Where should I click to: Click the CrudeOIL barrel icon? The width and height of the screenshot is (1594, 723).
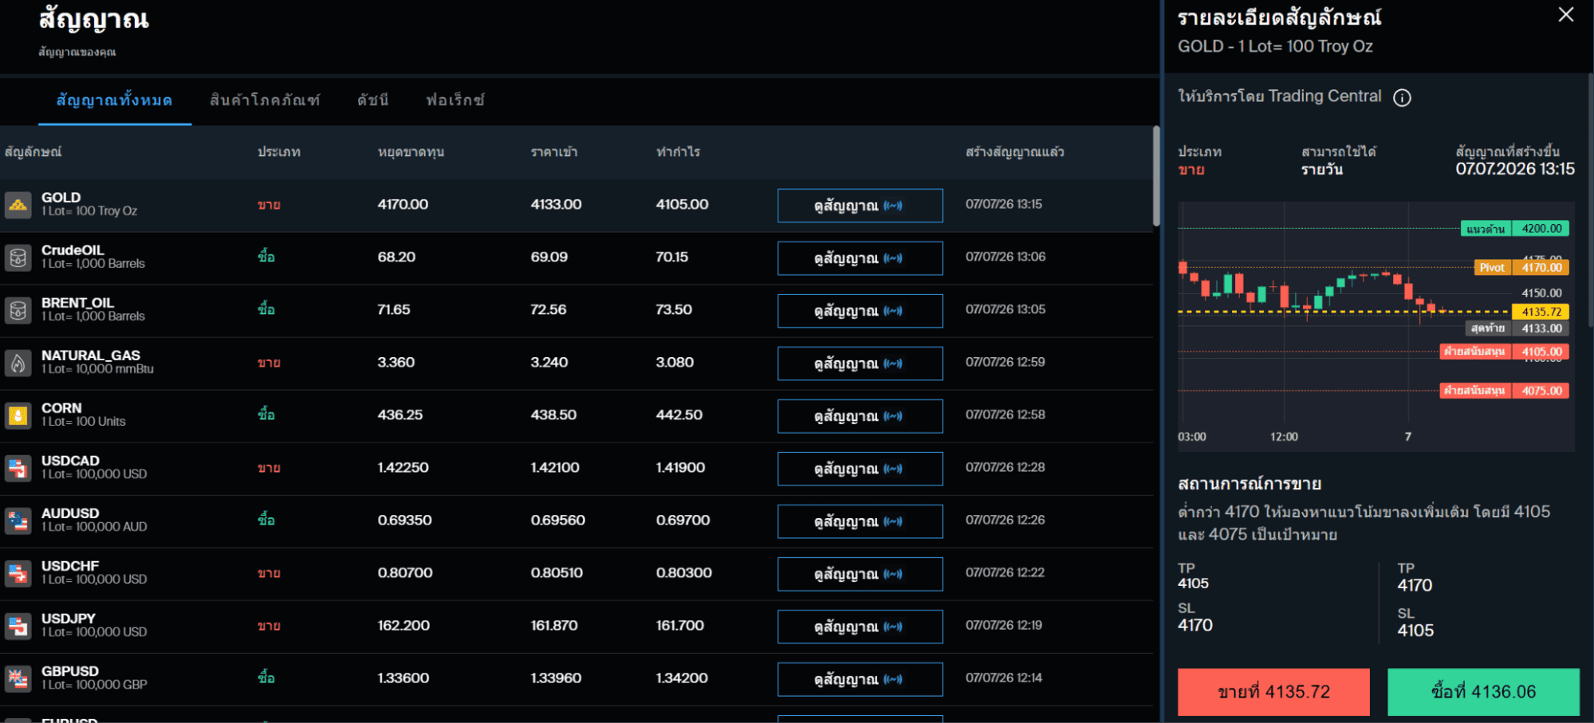click(18, 257)
